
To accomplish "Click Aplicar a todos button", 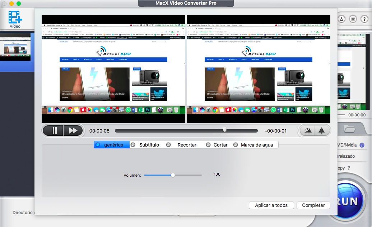I will click(271, 205).
